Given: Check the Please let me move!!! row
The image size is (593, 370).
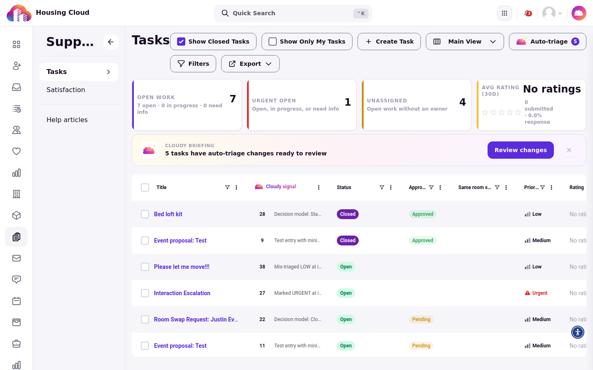Looking at the screenshot, I should coord(145,267).
